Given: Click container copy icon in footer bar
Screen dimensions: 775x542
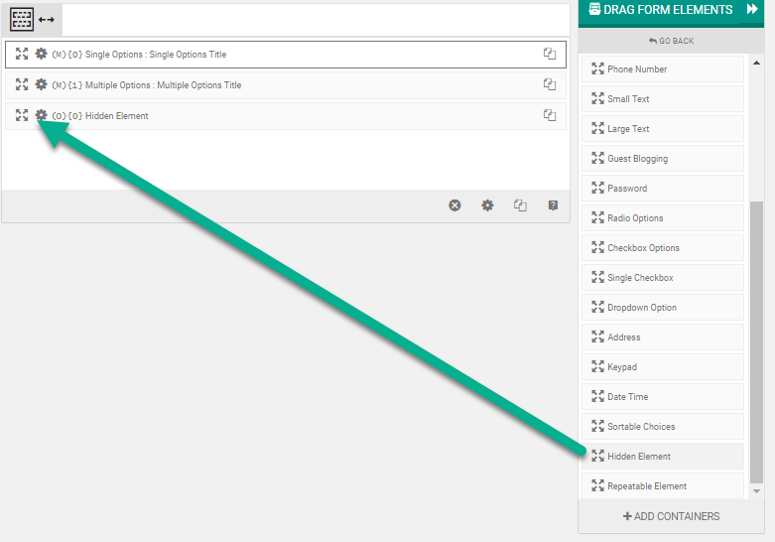Looking at the screenshot, I should pyautogui.click(x=520, y=205).
